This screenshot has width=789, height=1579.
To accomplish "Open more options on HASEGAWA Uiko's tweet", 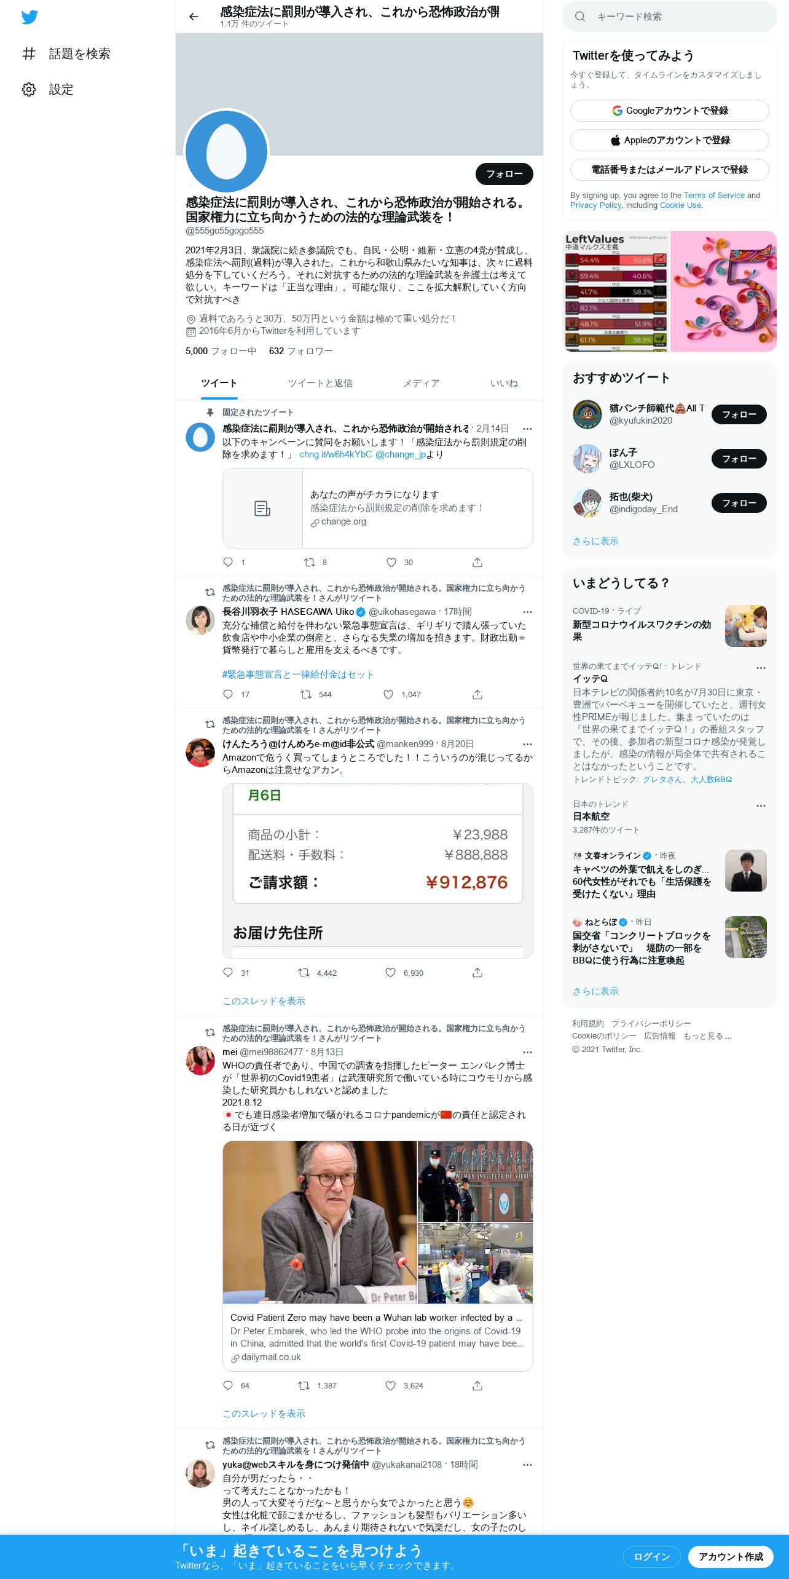I will 527,612.
